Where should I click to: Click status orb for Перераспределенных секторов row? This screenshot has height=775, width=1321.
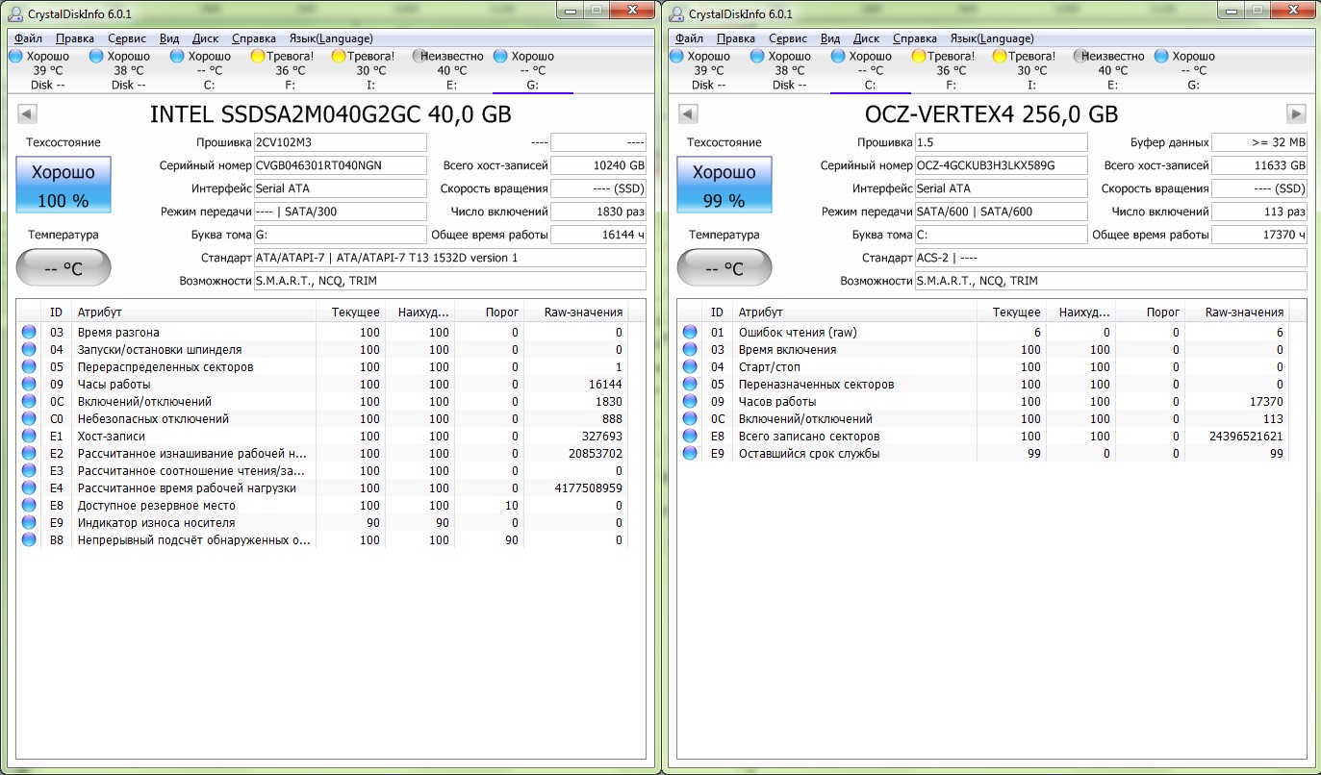point(29,367)
